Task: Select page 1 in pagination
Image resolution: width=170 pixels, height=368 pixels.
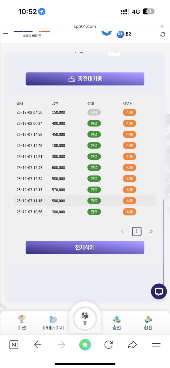Action: (137, 232)
